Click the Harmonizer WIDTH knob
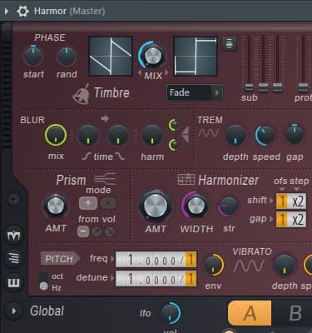This screenshot has height=333, width=312. pyautogui.click(x=196, y=206)
